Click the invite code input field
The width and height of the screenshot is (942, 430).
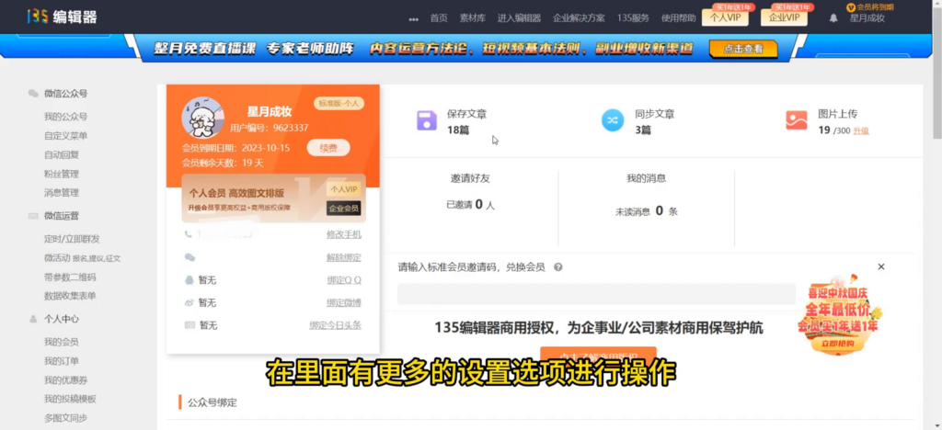[x=596, y=294]
